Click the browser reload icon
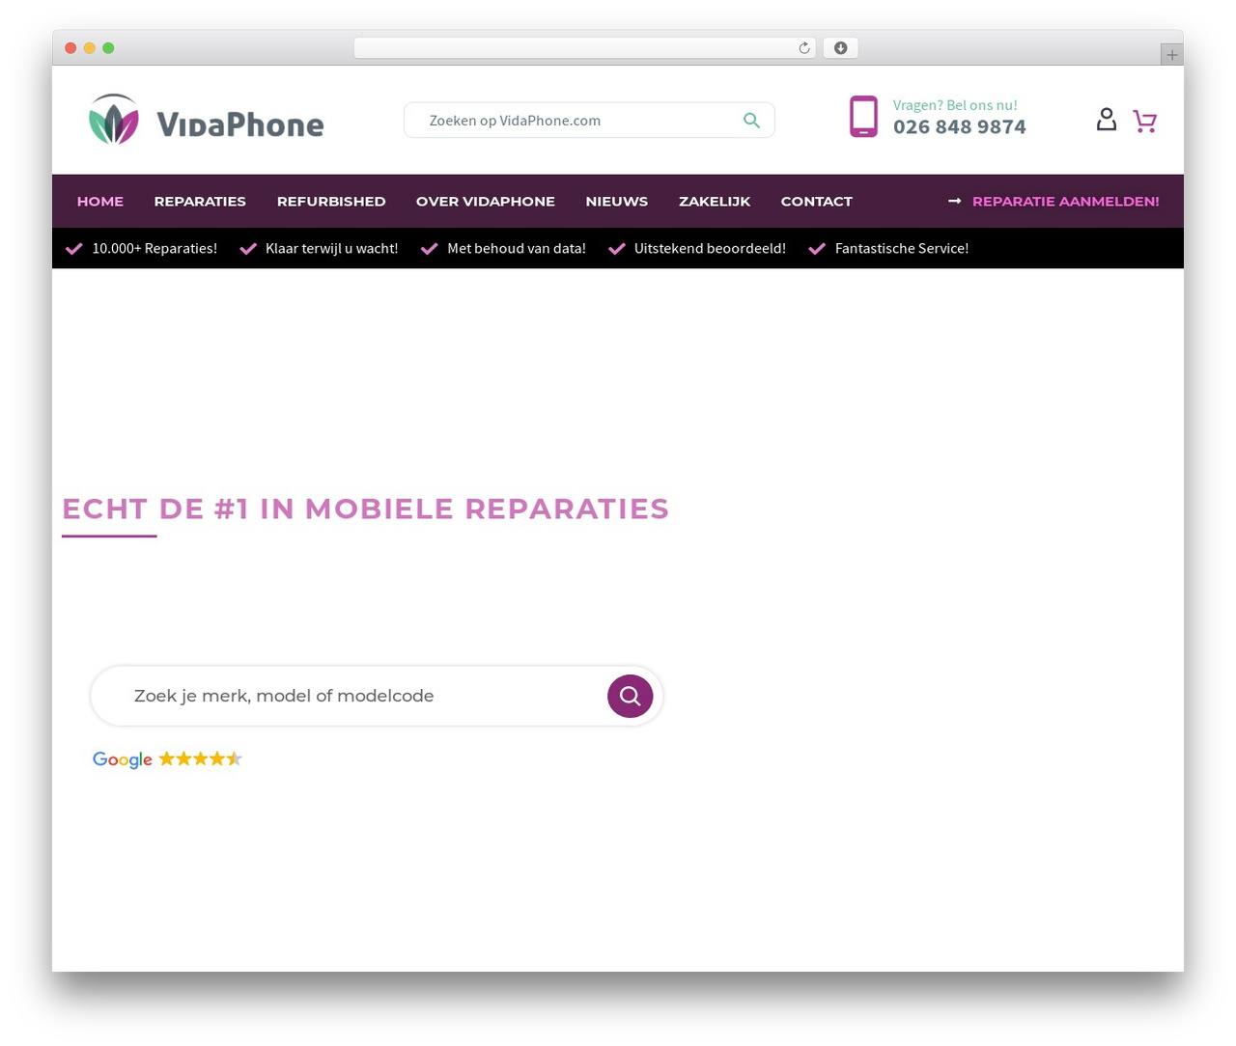The width and height of the screenshot is (1236, 1046). [803, 48]
